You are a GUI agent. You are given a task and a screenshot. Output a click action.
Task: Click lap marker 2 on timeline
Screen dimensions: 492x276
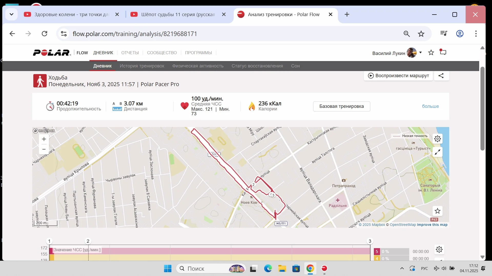88,241
